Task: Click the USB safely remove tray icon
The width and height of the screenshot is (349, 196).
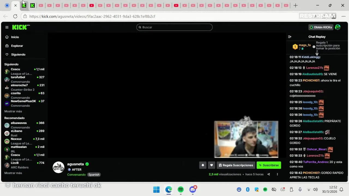Action: pyautogui.click(x=291, y=189)
